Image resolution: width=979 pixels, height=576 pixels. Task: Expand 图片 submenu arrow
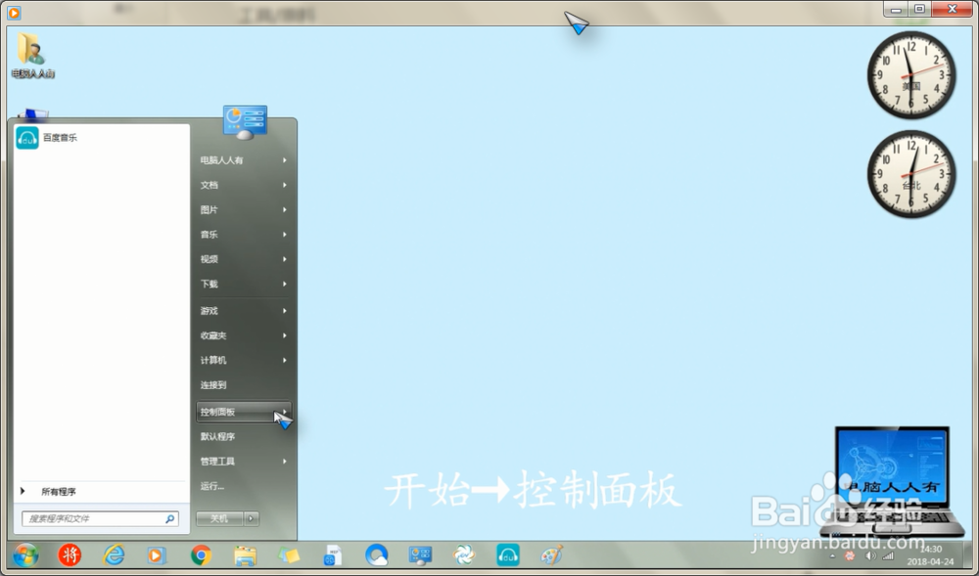pyautogui.click(x=285, y=210)
